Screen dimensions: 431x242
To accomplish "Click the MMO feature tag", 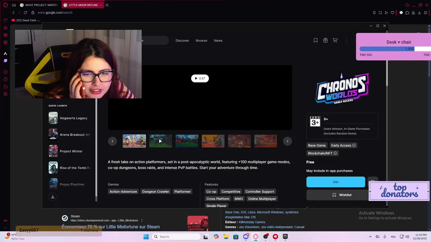I will pyautogui.click(x=239, y=199).
